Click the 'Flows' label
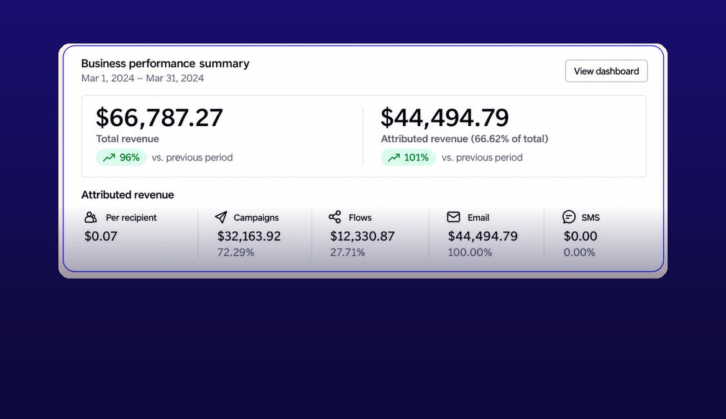726x419 pixels. pyautogui.click(x=361, y=218)
